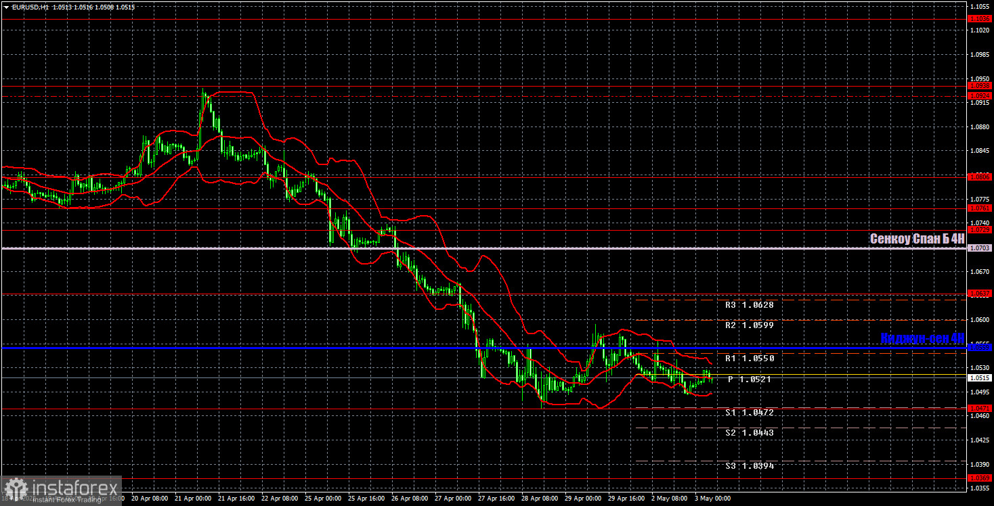
Task: Click the '3 May 00:00' time label
Action: pos(714,499)
